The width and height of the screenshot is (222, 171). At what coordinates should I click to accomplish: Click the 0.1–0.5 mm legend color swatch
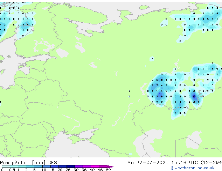pyautogui.click(x=6, y=166)
